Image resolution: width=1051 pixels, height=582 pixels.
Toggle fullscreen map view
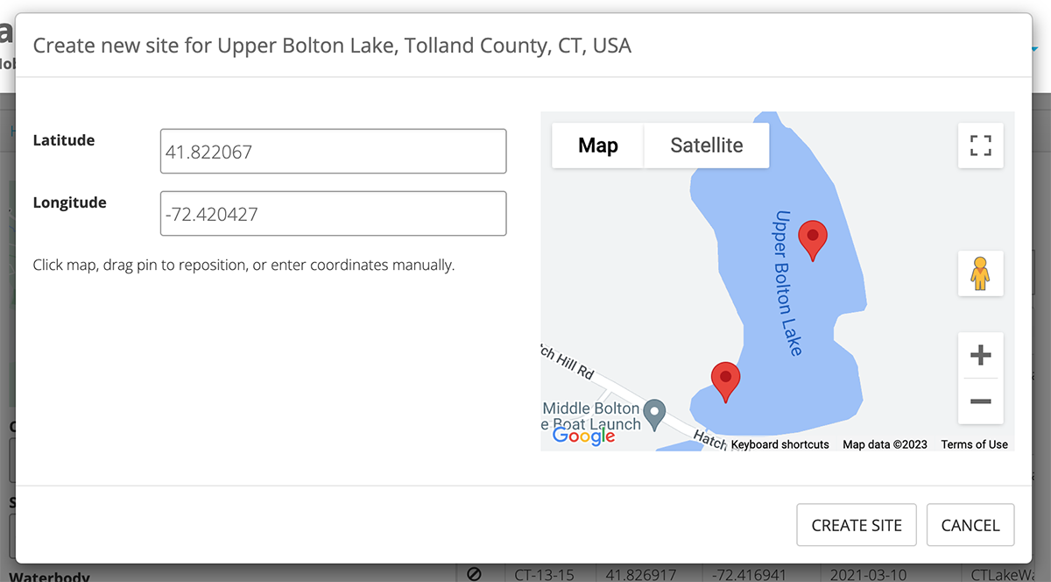[981, 145]
